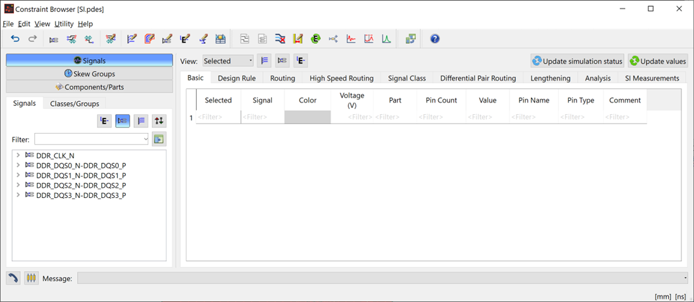Click the floppy disk save icon in toolbar
Screen dimensions: 694x302
click(221, 39)
